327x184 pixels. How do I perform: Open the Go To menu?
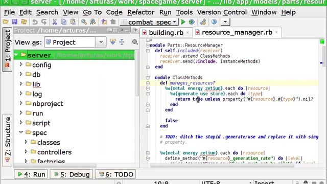92,12
